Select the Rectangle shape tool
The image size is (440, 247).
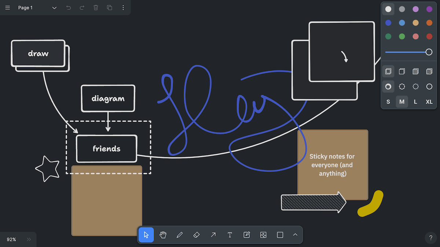coord(280,235)
